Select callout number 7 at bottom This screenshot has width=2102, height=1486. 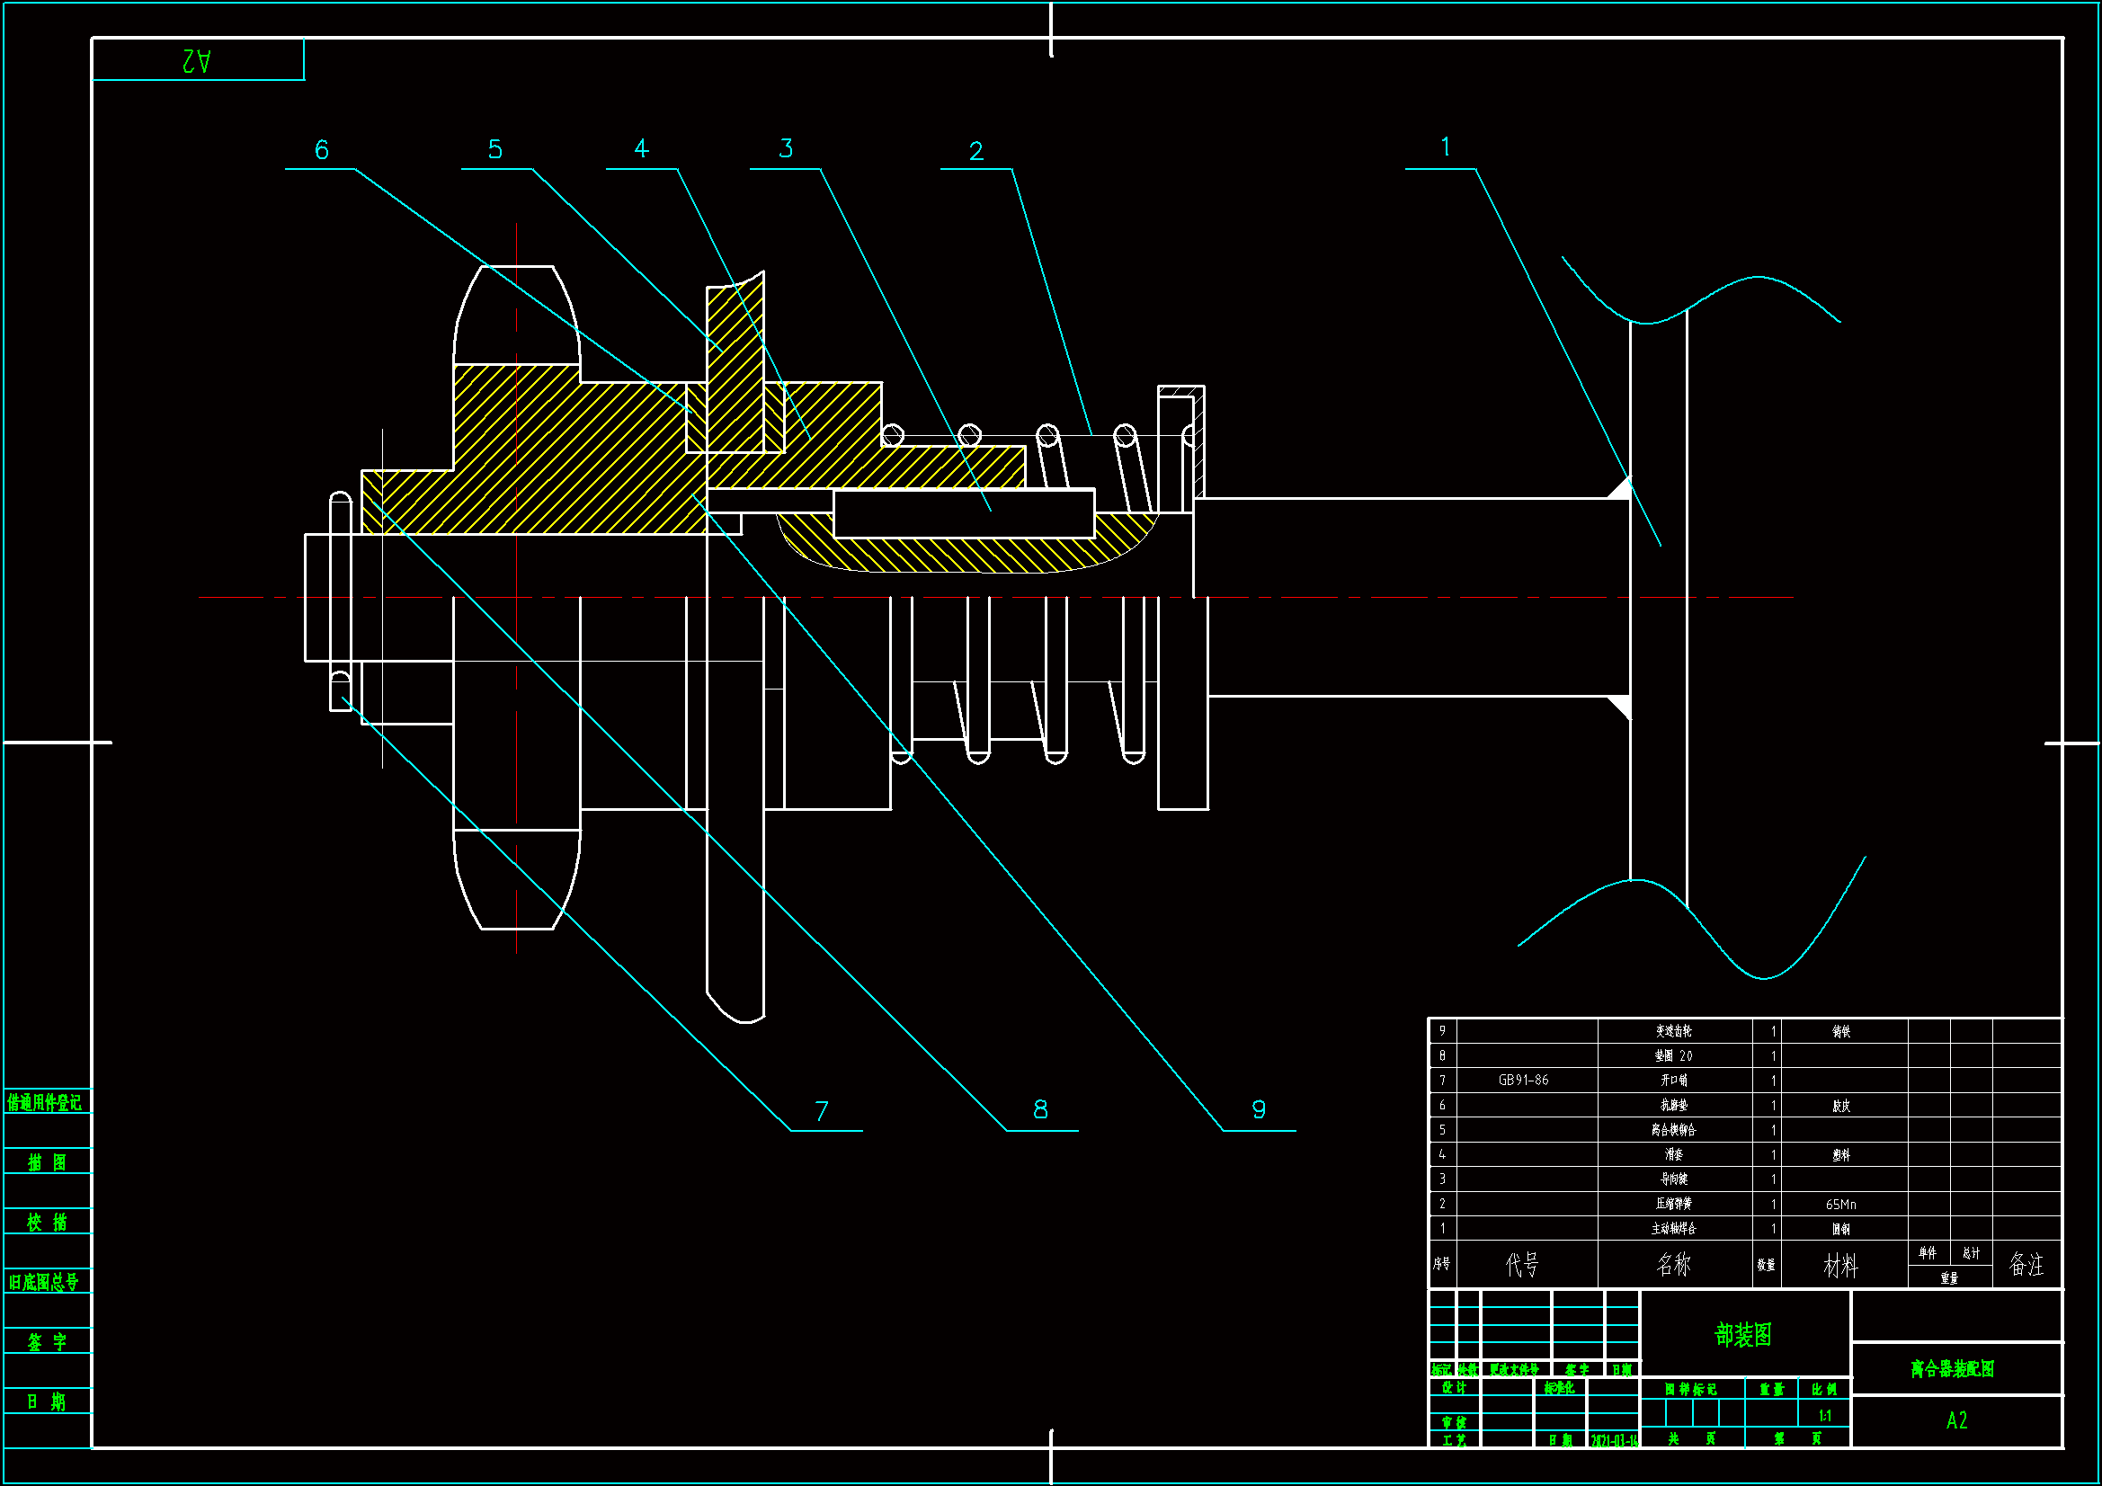tap(821, 1111)
